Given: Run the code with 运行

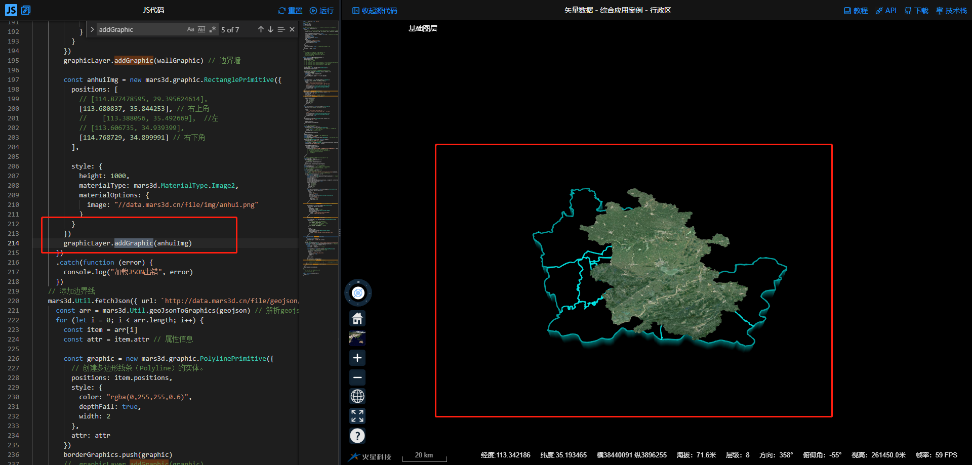Looking at the screenshot, I should click(x=321, y=11).
